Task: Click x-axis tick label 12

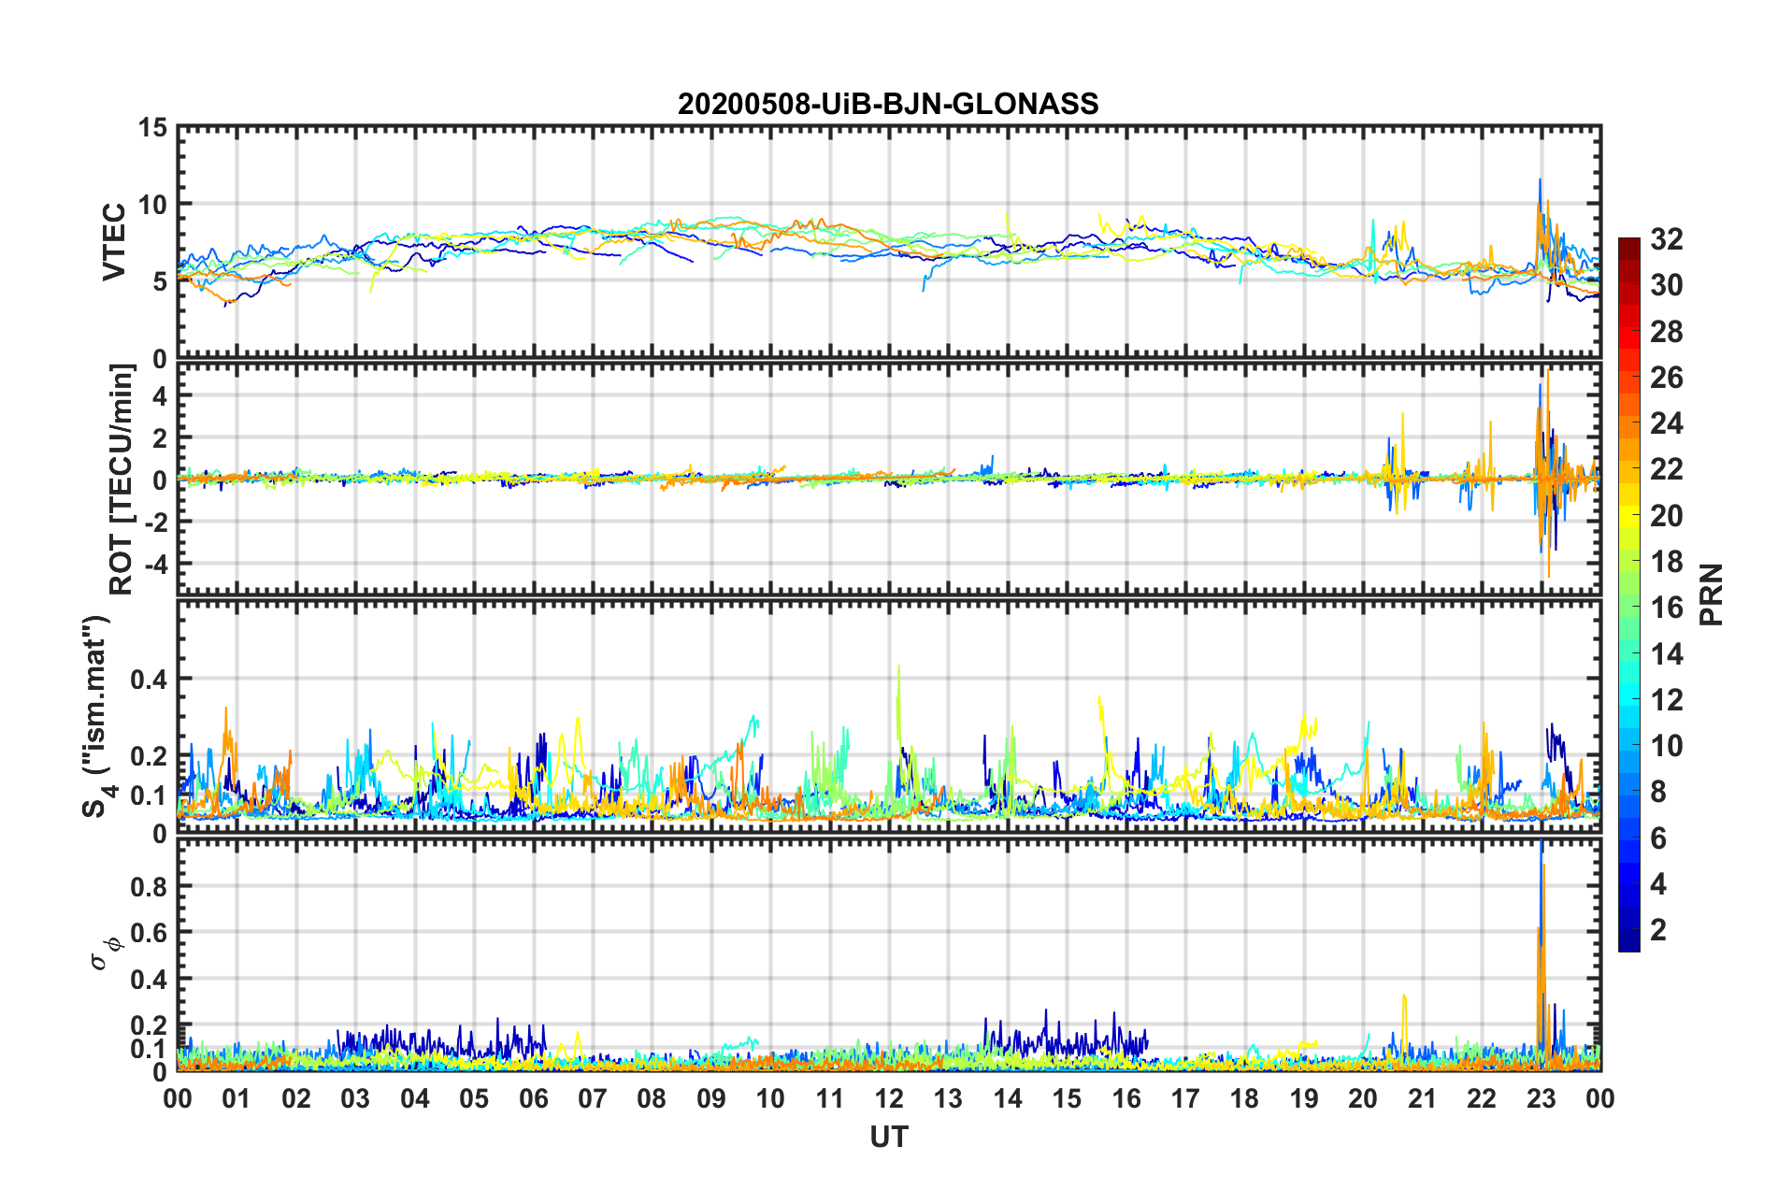Action: tap(889, 1098)
